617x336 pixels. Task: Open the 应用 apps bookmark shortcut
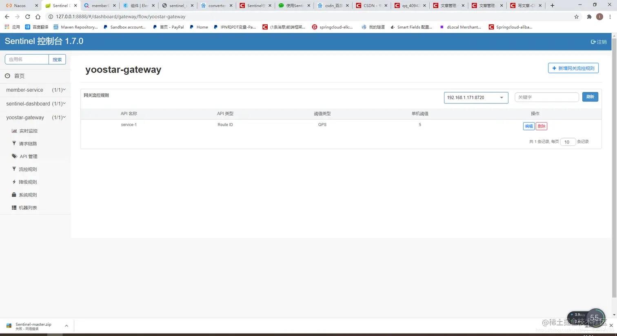12,27
